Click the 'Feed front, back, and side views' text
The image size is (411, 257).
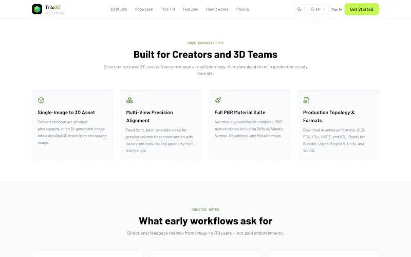coord(160,140)
